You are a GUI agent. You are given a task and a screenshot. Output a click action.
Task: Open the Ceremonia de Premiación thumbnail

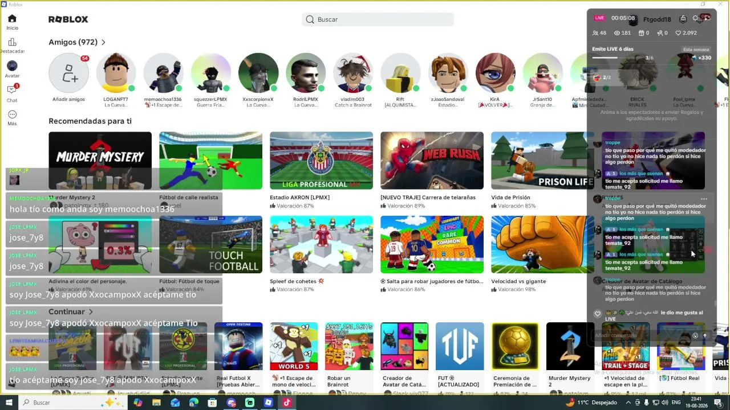point(515,346)
